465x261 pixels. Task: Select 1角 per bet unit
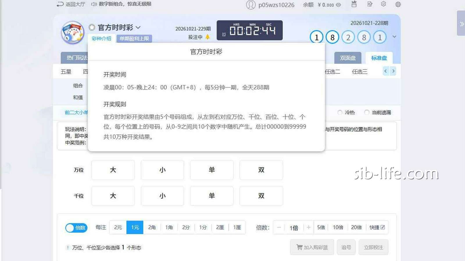[169, 227]
